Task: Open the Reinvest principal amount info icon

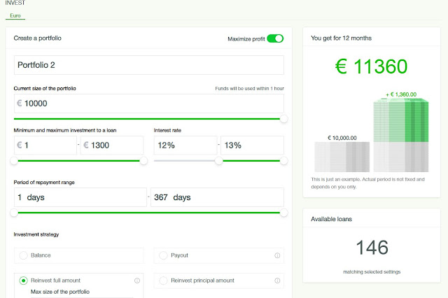Action: click(x=277, y=281)
